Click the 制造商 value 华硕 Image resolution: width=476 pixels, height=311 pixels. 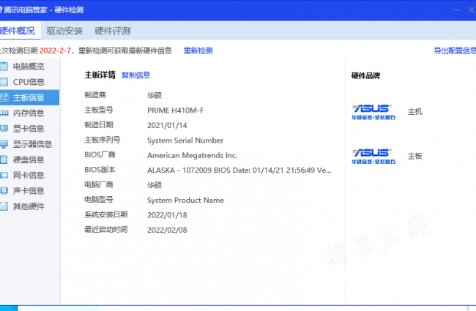pyautogui.click(x=155, y=96)
